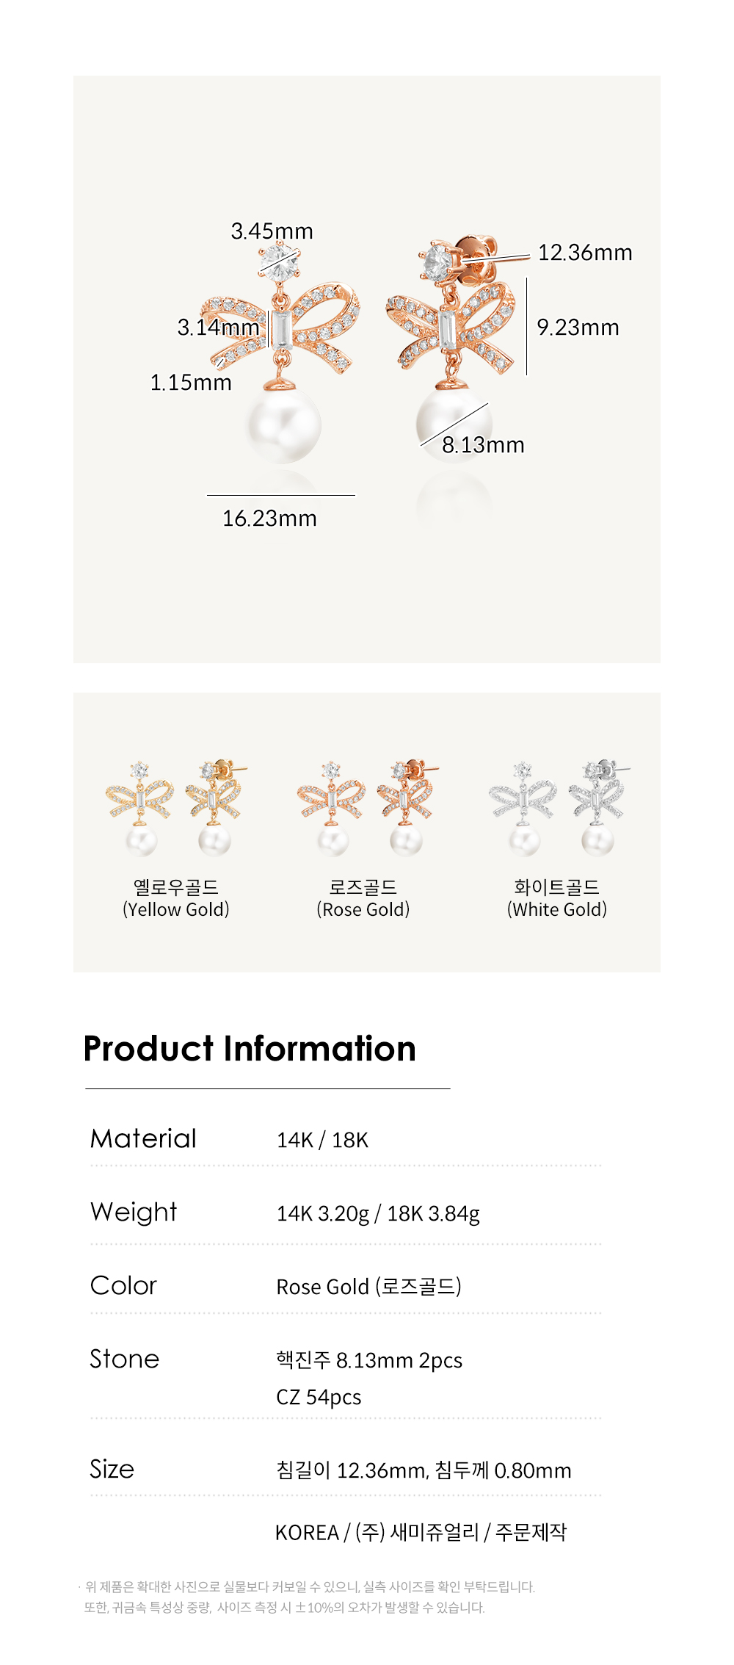Click the 8.13mm pearl diameter label
The height and width of the screenshot is (1665, 734).
coord(483,445)
